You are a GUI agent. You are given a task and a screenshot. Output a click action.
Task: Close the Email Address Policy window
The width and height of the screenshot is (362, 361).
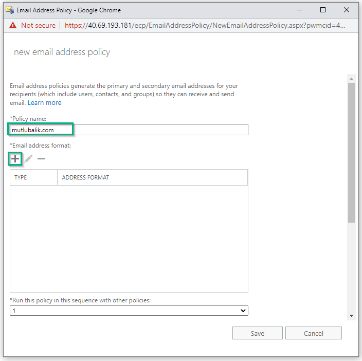pyautogui.click(x=346, y=10)
